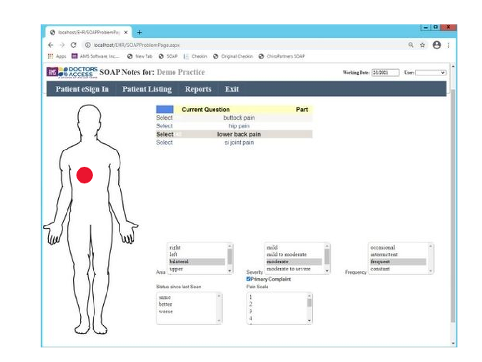This screenshot has height=362, width=482.
Task: Open the User dropdown
Action: [x=430, y=72]
